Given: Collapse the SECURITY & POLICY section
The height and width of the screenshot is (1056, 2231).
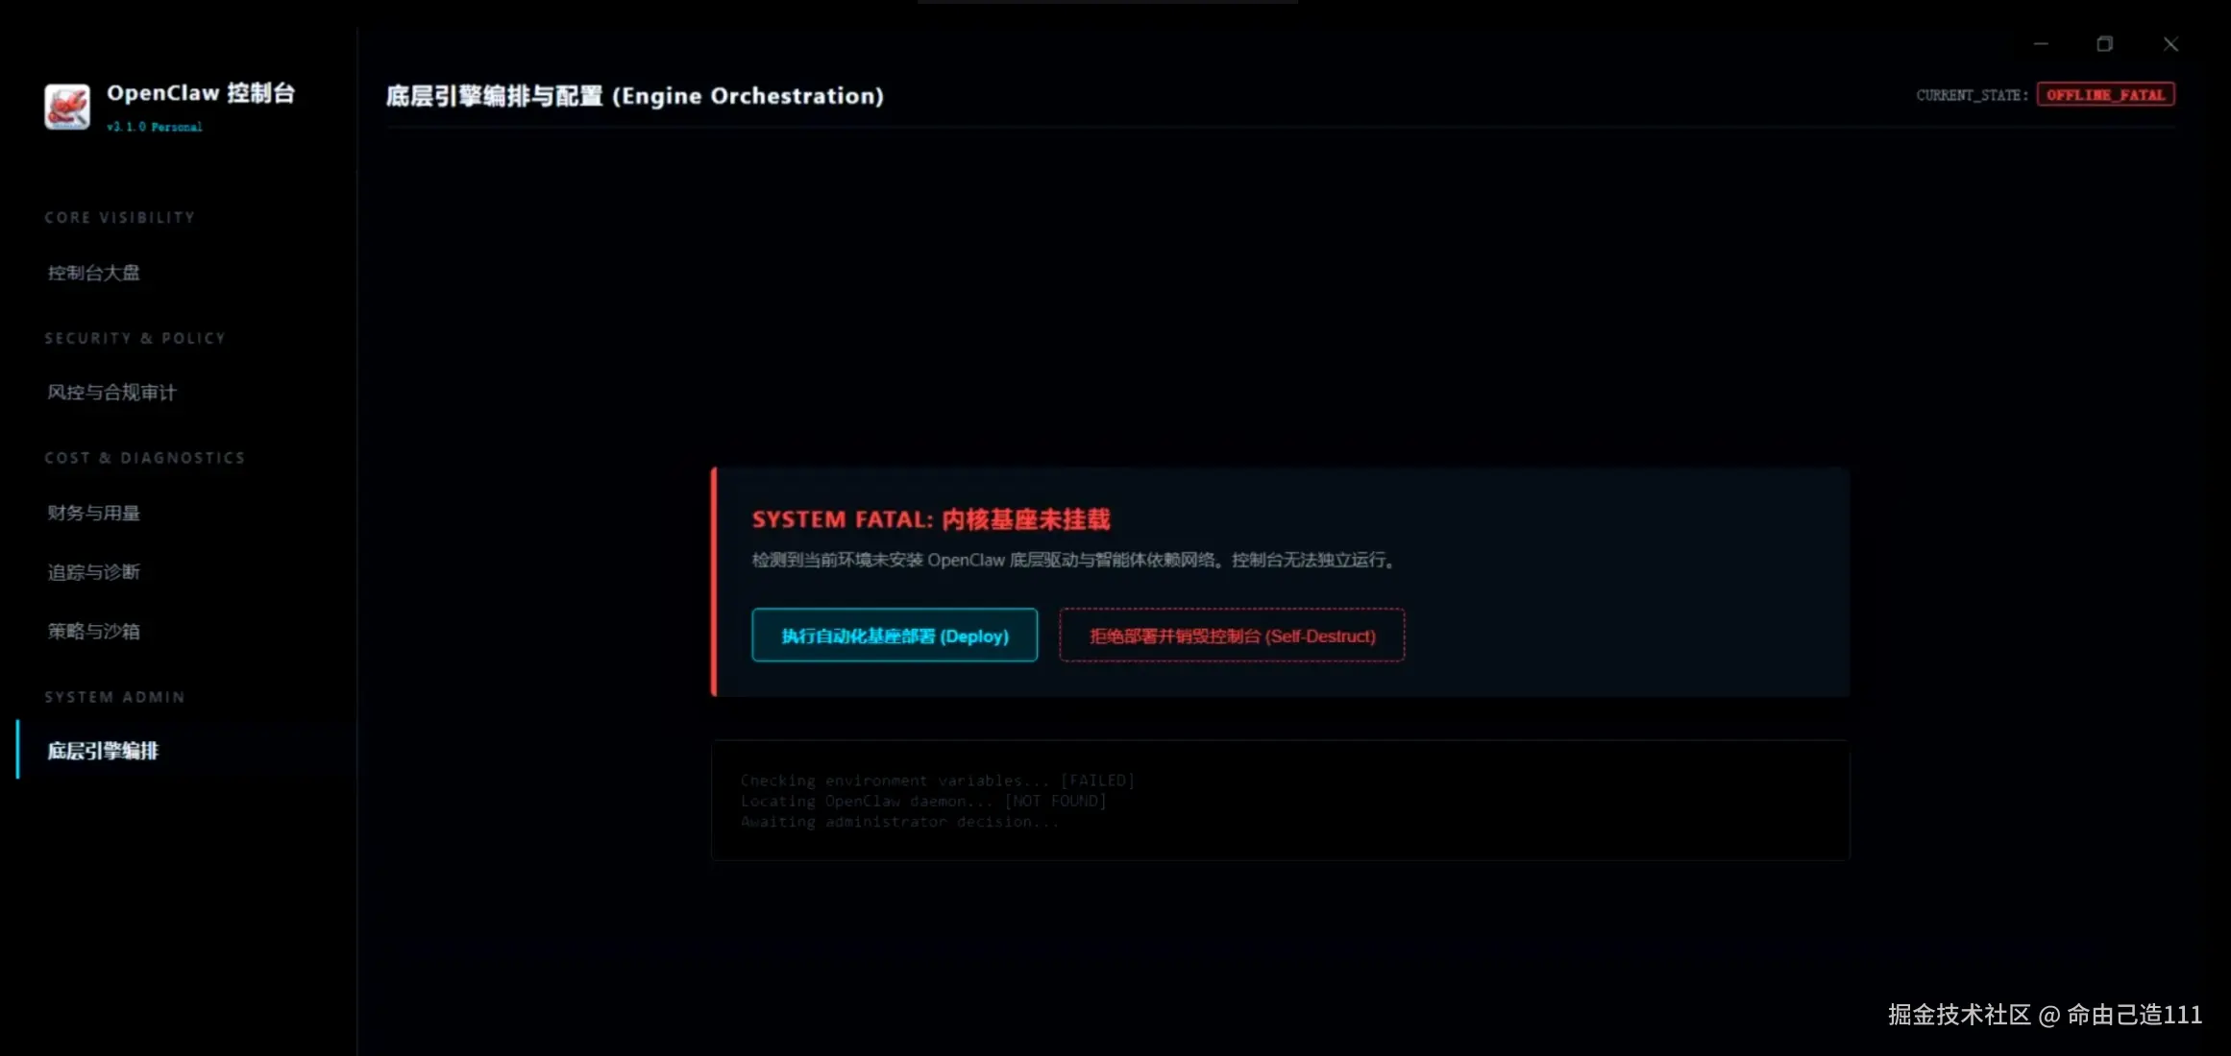Looking at the screenshot, I should pos(135,337).
